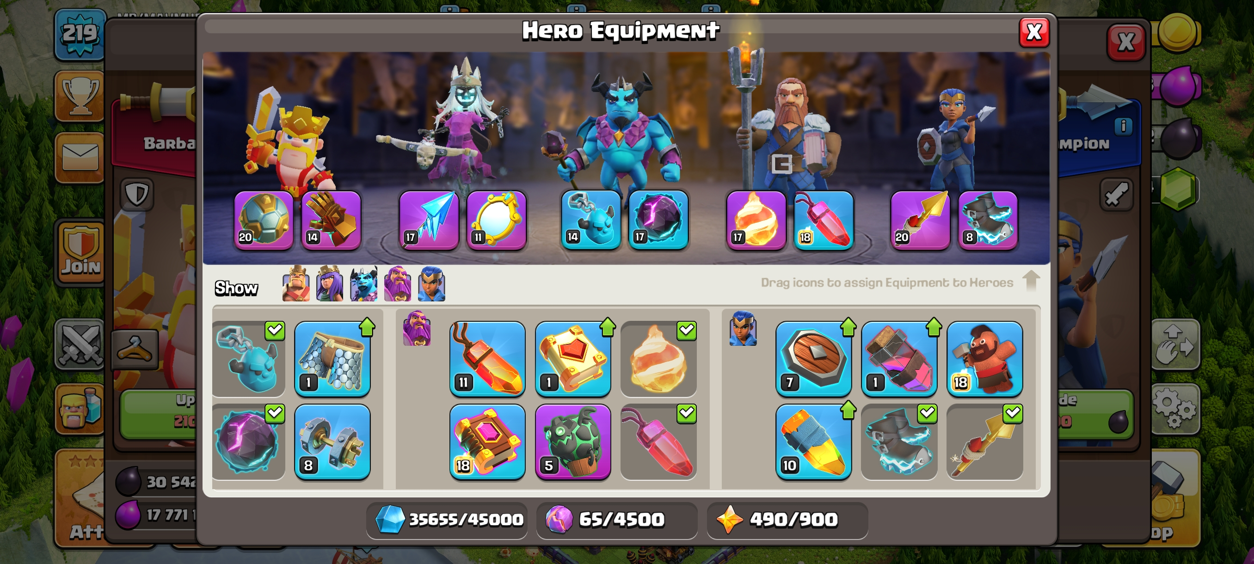Toggle the equipped Dark Orb checkmark item
This screenshot has width=1254, height=564.
click(x=248, y=442)
